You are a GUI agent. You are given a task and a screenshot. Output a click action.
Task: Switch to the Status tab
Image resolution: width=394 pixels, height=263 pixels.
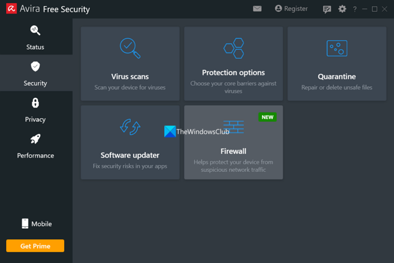(35, 37)
